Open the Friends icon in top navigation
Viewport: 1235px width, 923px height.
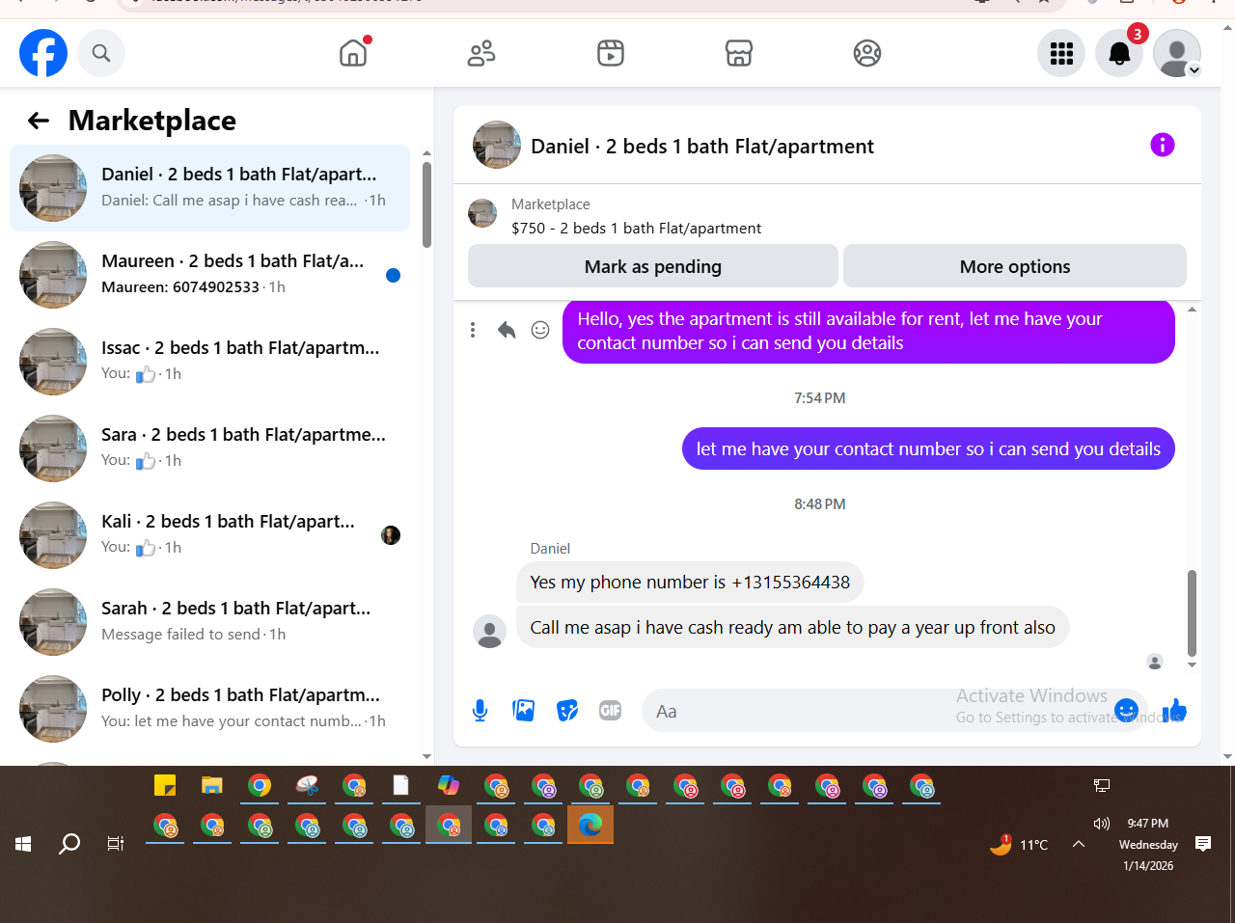(x=481, y=53)
